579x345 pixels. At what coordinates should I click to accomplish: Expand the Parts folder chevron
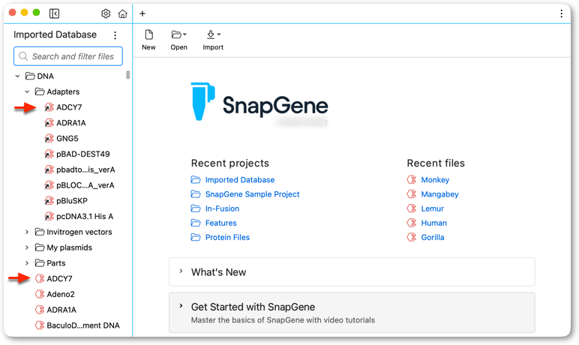[x=27, y=263]
